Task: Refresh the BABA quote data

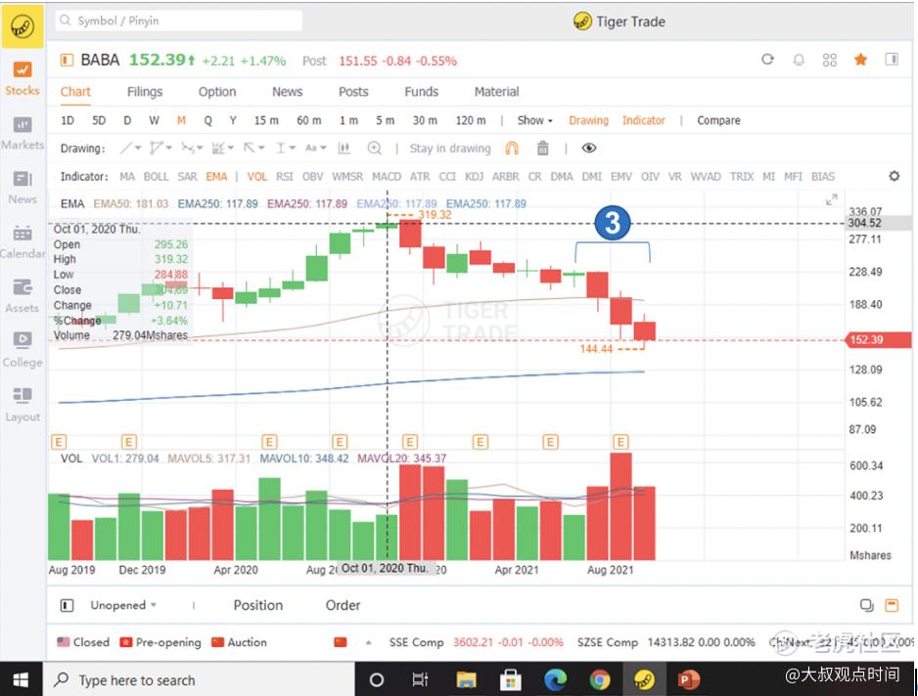Action: coord(767,59)
